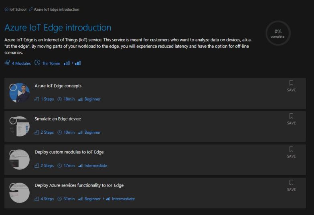This screenshot has width=314, height=215.
Task: Click the beginner level bars icon in the path summary
Action: click(x=67, y=63)
